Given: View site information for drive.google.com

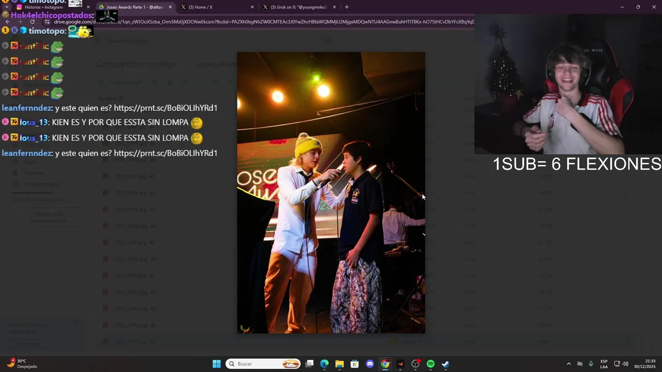Looking at the screenshot, I should tap(47, 22).
